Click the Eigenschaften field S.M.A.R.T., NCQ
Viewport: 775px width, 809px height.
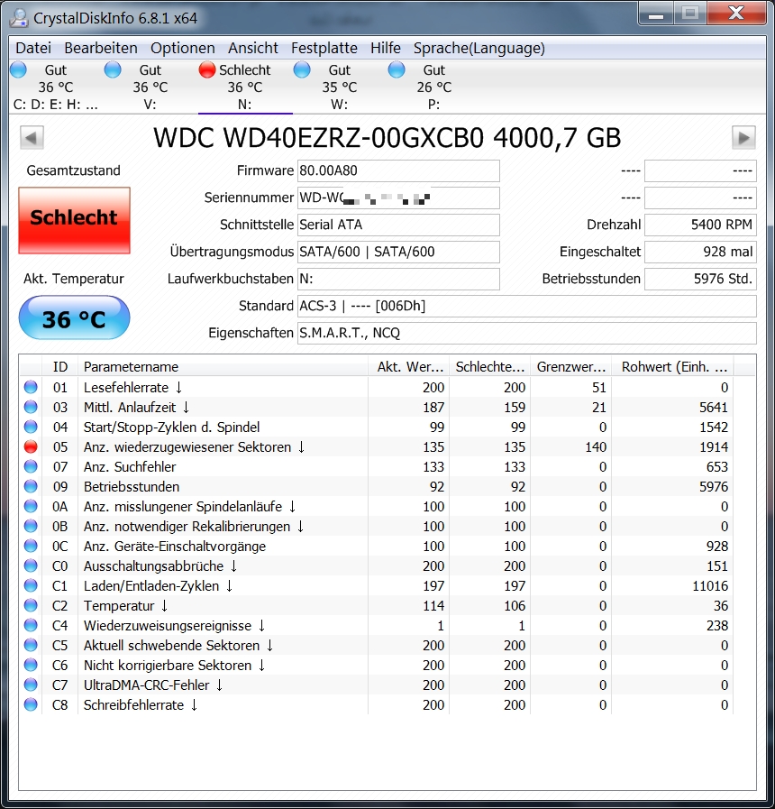coord(527,334)
